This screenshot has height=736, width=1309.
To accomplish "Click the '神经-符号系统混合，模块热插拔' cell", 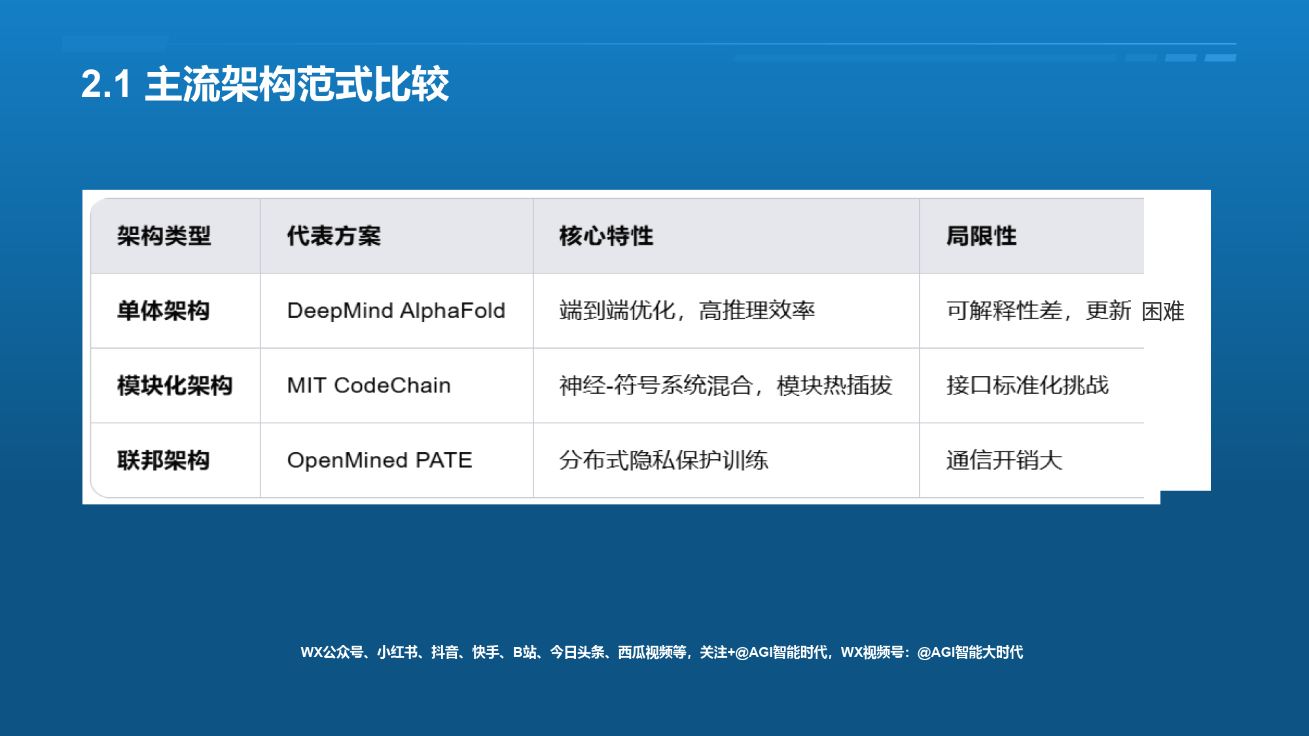I will 726,385.
